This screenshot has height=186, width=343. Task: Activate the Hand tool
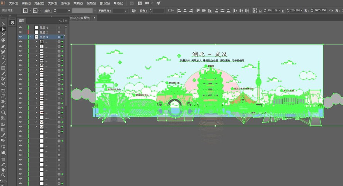tap(3, 170)
